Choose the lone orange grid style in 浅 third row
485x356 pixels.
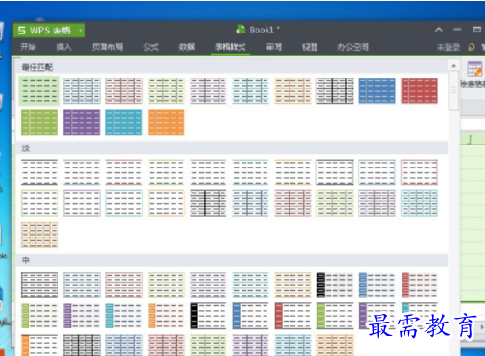39,234
